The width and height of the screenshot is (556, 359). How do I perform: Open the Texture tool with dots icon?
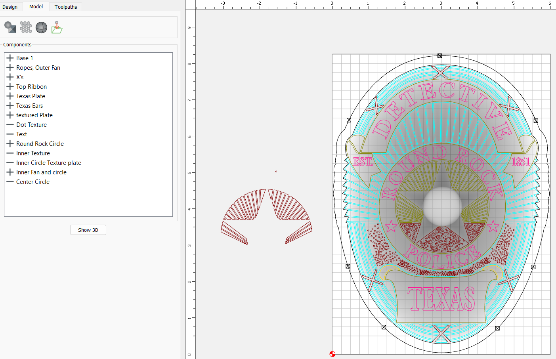coord(26,27)
